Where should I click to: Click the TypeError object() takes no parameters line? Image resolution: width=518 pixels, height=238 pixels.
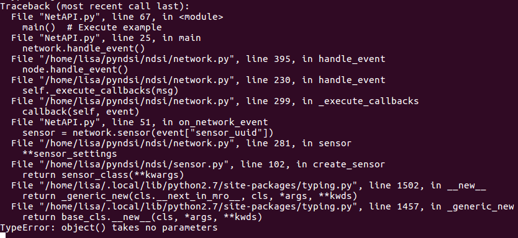click(x=109, y=227)
